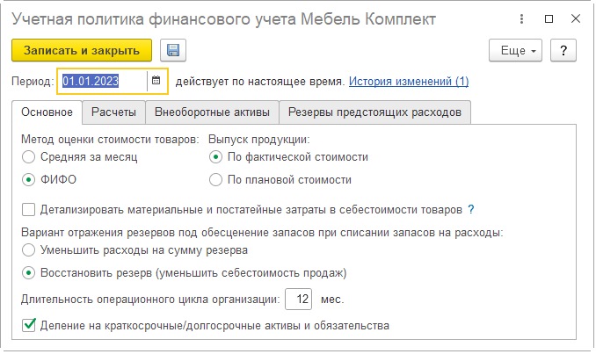Switch to the Расчеты tab

pyautogui.click(x=114, y=112)
